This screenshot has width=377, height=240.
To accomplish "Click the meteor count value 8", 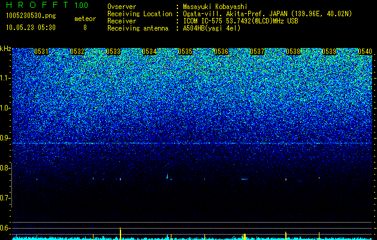I will (85, 28).
